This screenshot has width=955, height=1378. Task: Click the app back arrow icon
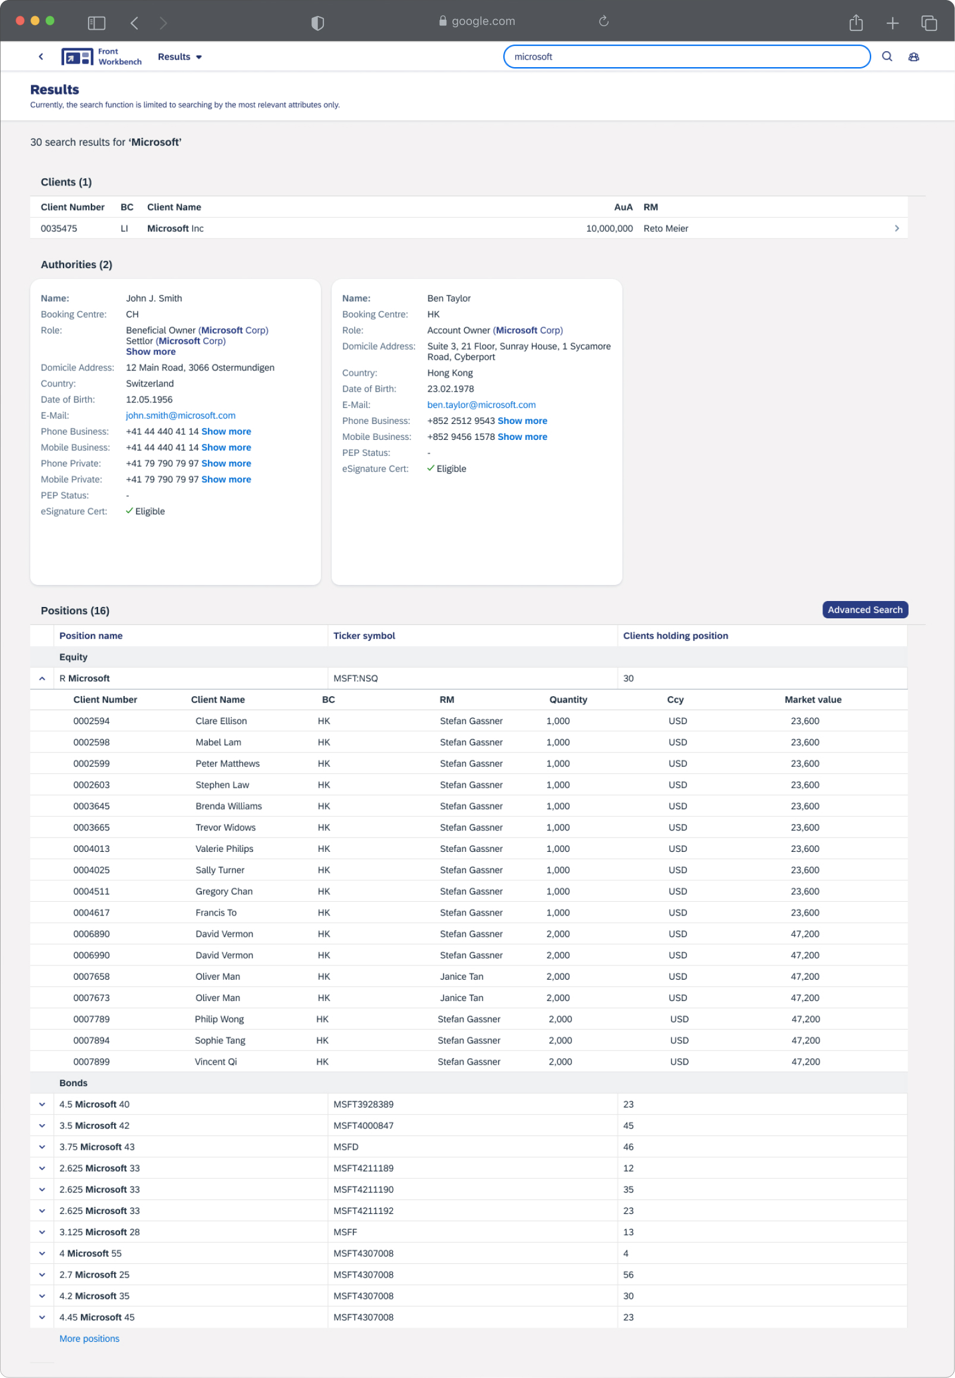tap(40, 57)
